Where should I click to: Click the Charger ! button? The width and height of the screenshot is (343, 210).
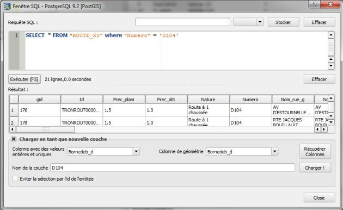pyautogui.click(x=315, y=168)
